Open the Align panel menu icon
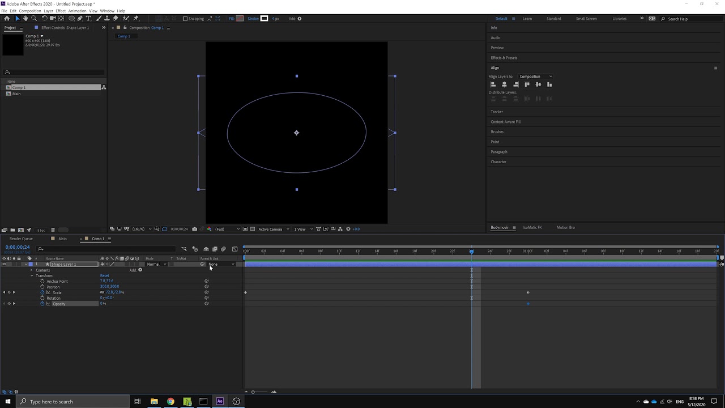The image size is (725, 408). point(715,68)
